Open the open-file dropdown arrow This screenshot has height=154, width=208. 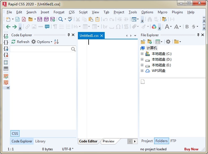click(x=35, y=19)
